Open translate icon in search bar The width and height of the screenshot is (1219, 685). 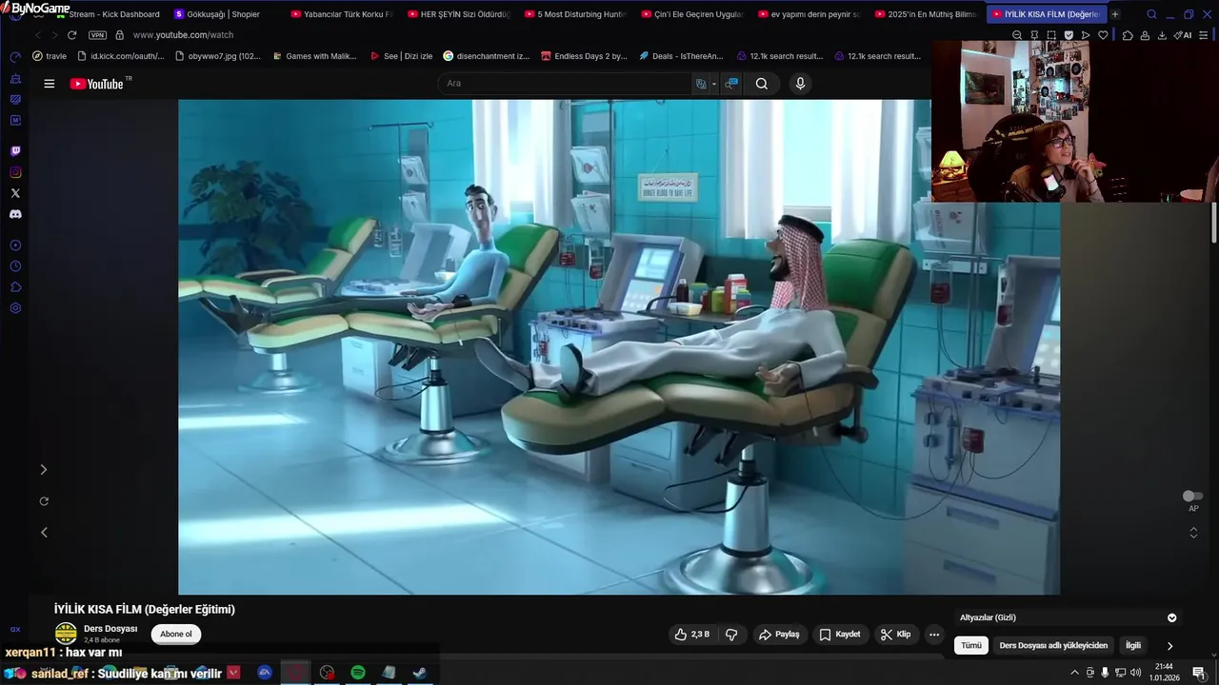(701, 84)
